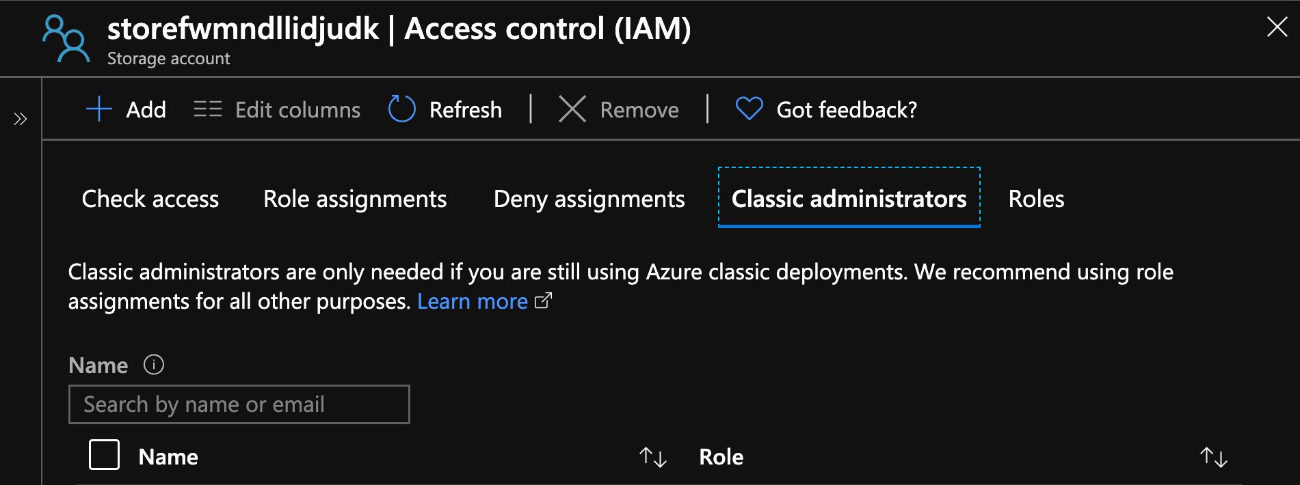Go to the Roles tab
The width and height of the screenshot is (1300, 485).
pos(1036,199)
